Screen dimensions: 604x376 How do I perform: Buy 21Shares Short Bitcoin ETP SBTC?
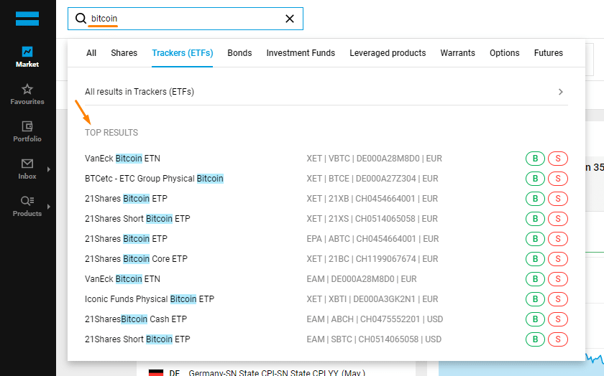click(535, 339)
